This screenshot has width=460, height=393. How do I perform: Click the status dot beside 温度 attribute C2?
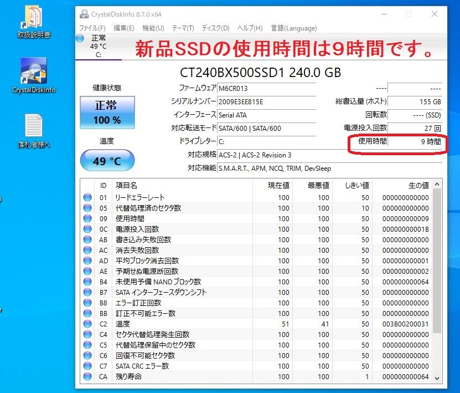pos(87,323)
